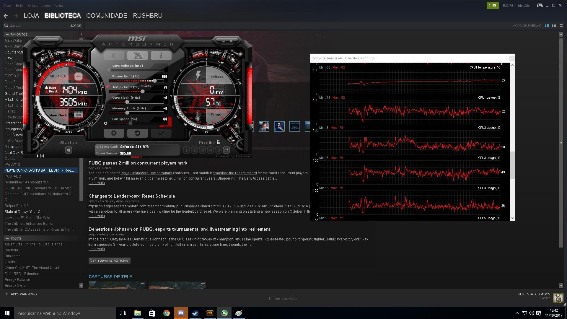Viewport: 567px width, 319px height.
Task: Open the Afterburner information 'i' button
Action: coord(161,55)
